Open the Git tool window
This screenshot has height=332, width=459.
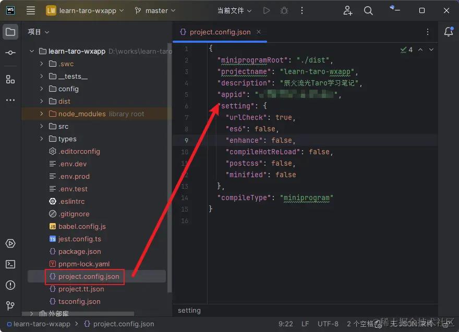[x=10, y=305]
